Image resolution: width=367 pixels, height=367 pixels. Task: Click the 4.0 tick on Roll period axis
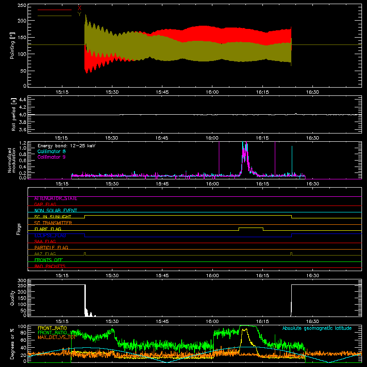[22, 115]
